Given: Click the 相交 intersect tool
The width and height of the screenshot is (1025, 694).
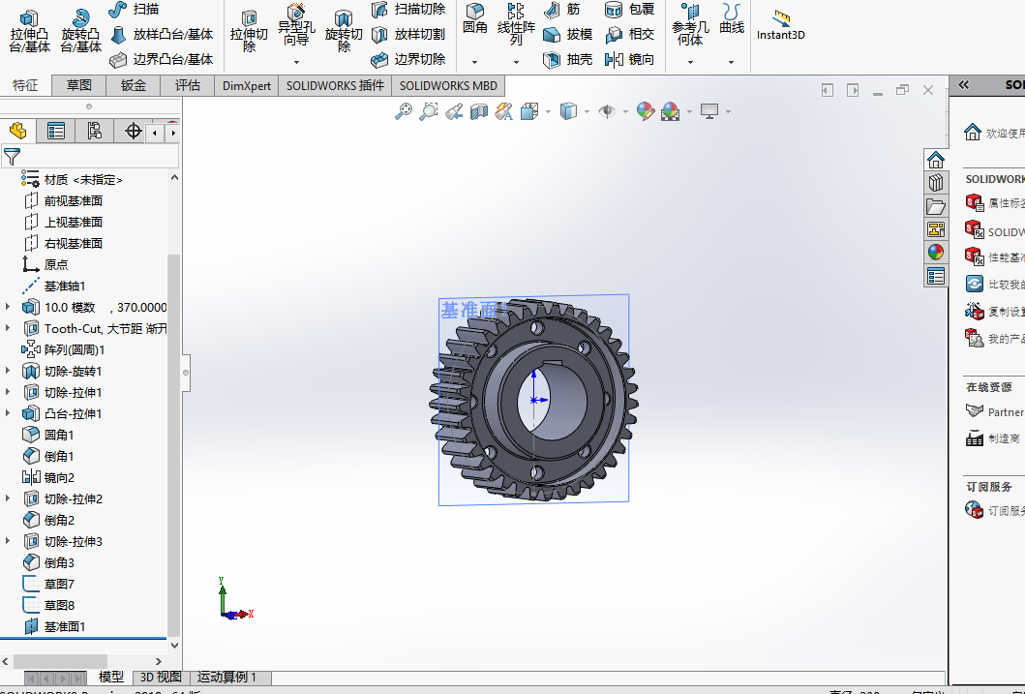Looking at the screenshot, I should click(x=629, y=34).
